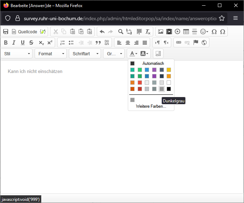Pick the yellow color swatch
Viewport: 244px width, 203px height.
(169, 70)
